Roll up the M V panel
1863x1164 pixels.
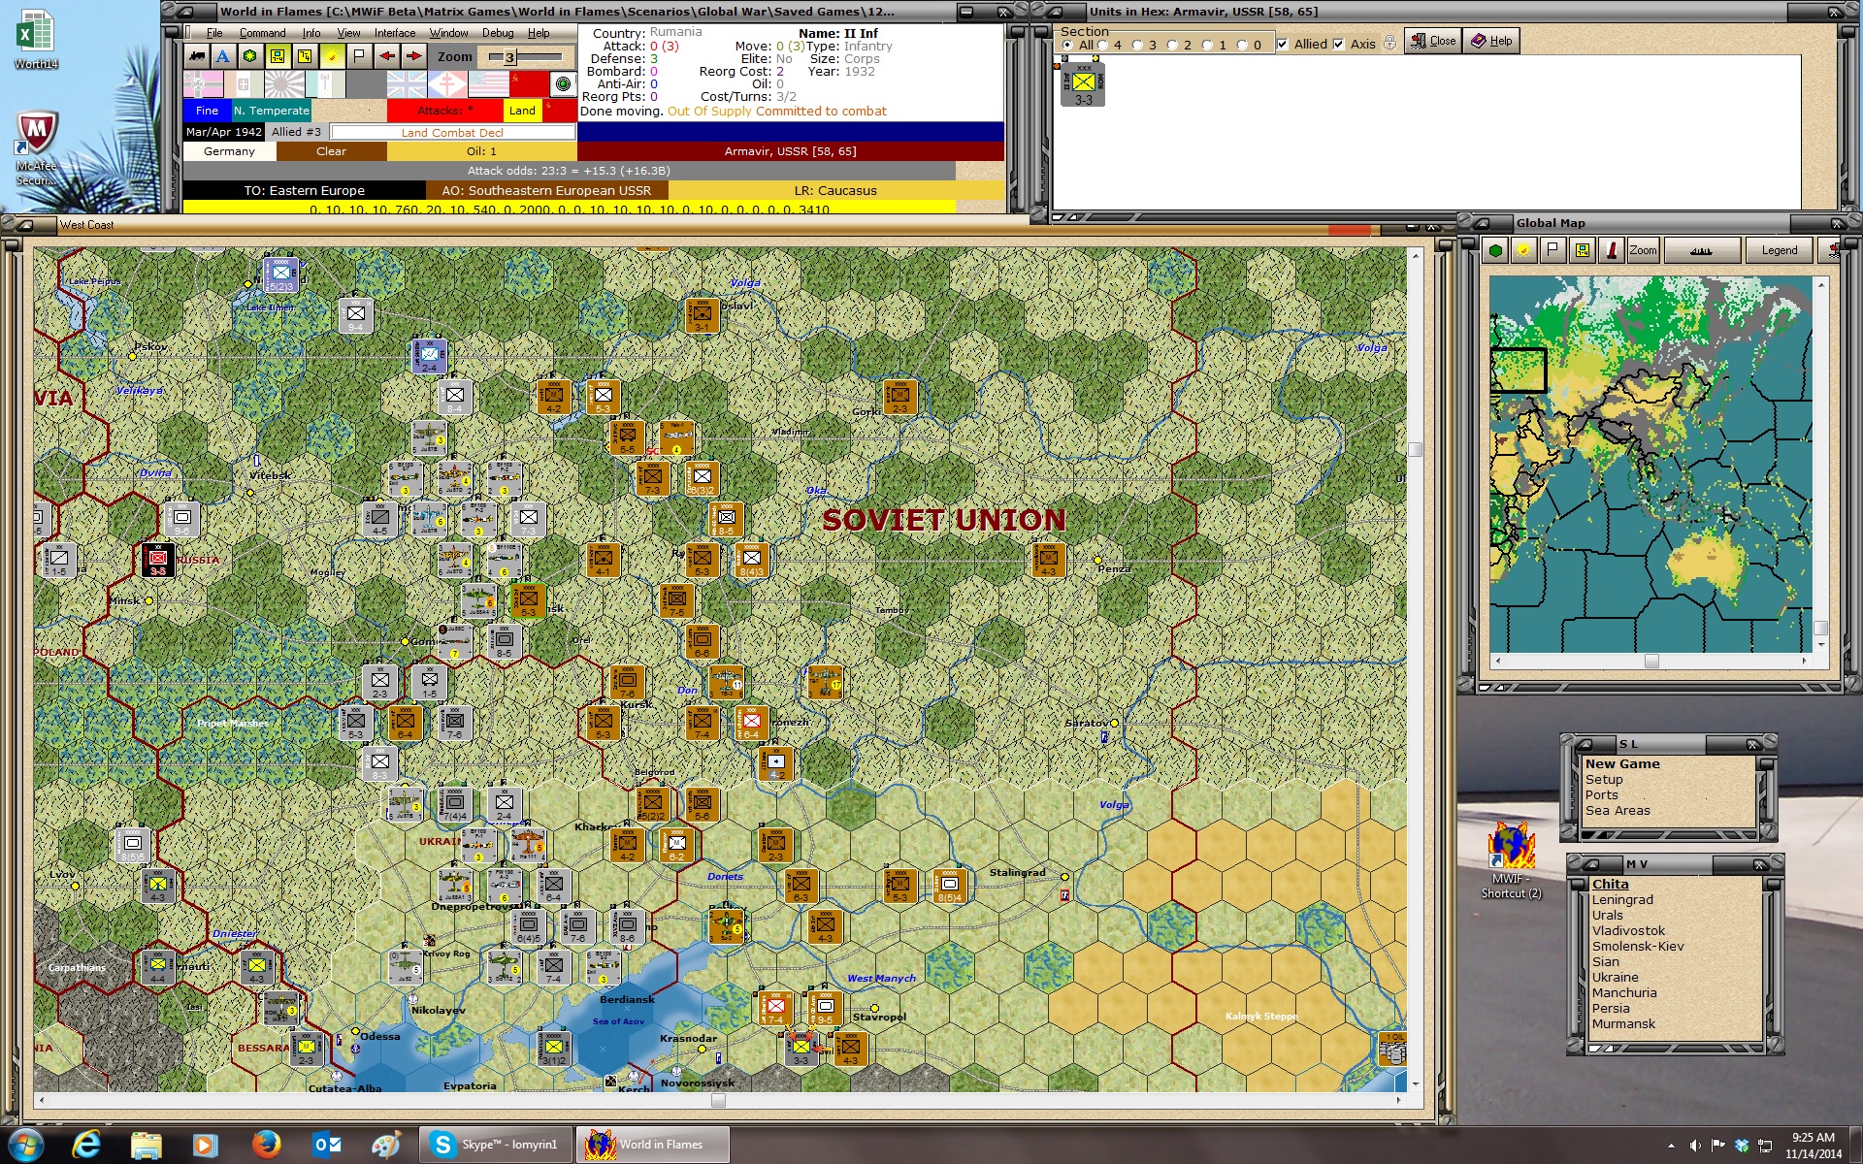tap(1590, 863)
